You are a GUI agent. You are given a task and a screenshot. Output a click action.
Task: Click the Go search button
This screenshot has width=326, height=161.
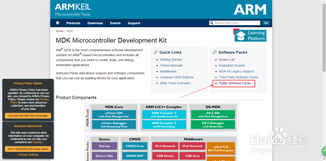(266, 23)
